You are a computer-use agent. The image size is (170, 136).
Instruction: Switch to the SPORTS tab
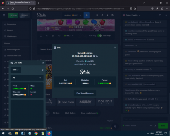tap(24, 15)
